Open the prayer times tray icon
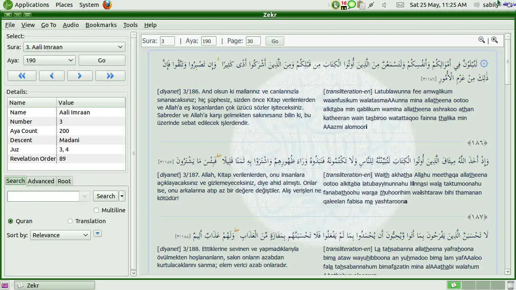The image size is (516, 290). coord(335,5)
